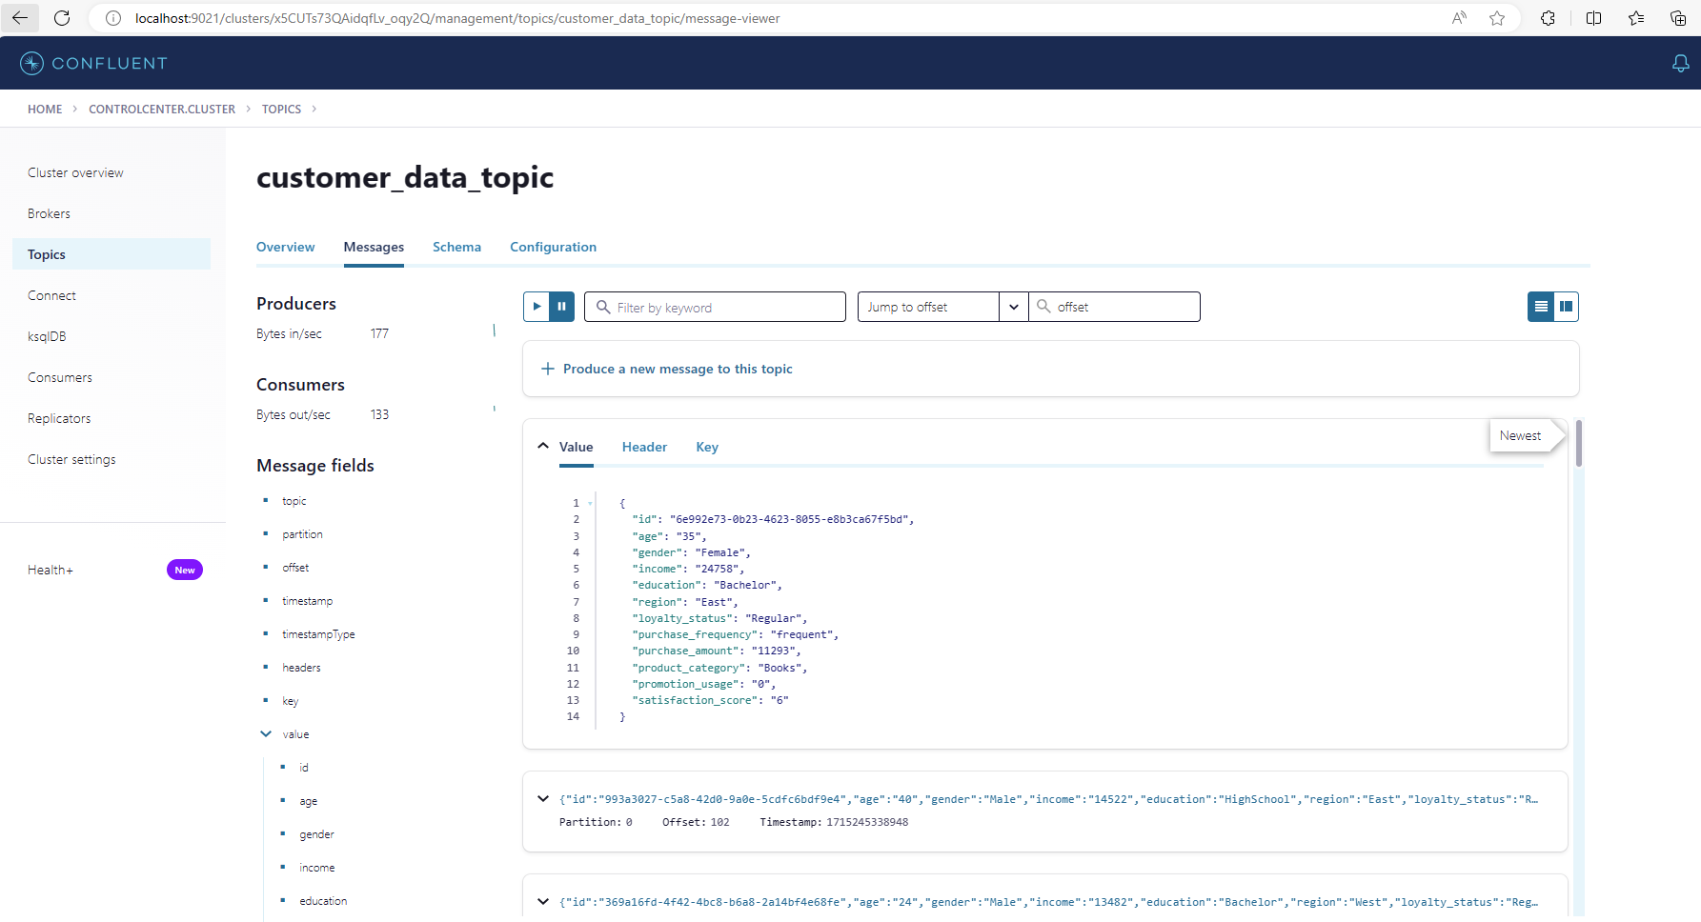Image resolution: width=1701 pixels, height=922 pixels.
Task: Select the topic message field
Action: (294, 501)
